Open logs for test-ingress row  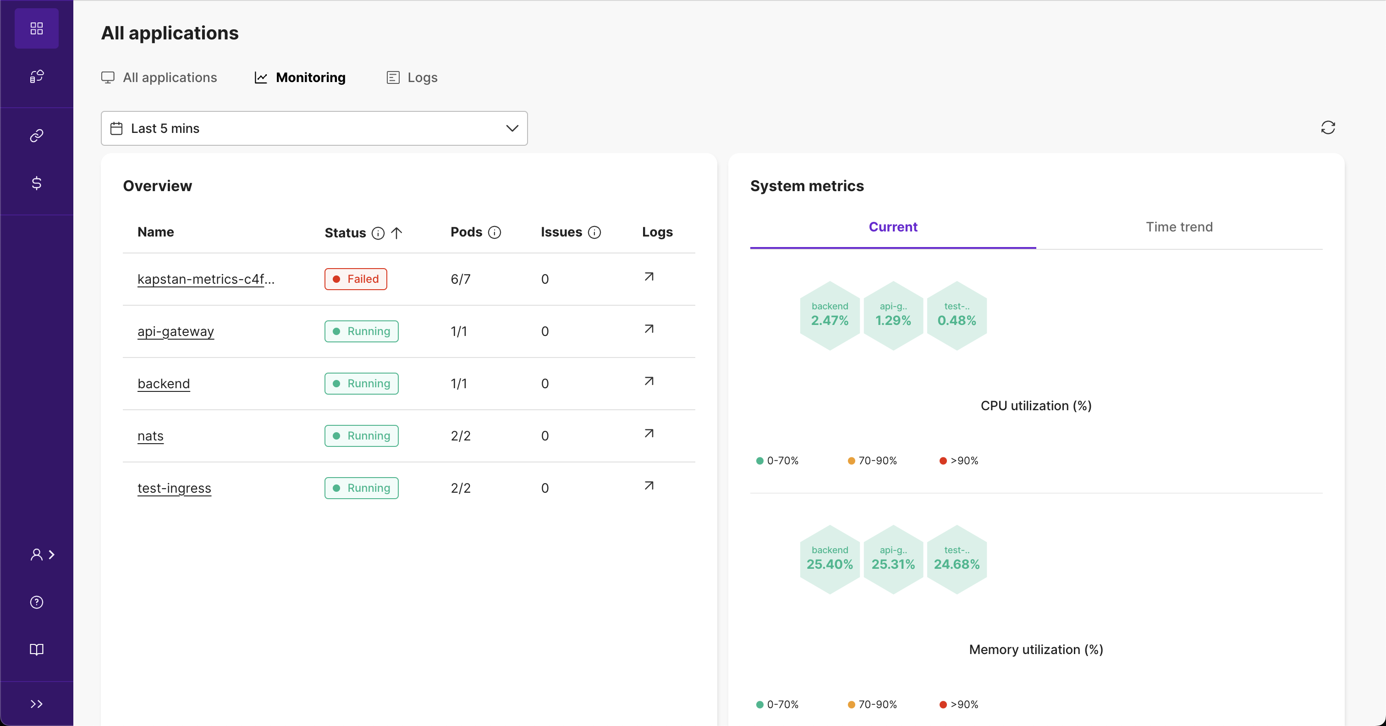click(x=649, y=486)
